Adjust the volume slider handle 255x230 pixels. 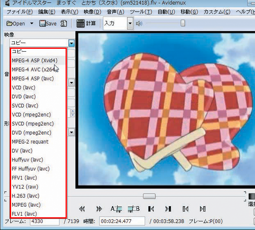183,23
